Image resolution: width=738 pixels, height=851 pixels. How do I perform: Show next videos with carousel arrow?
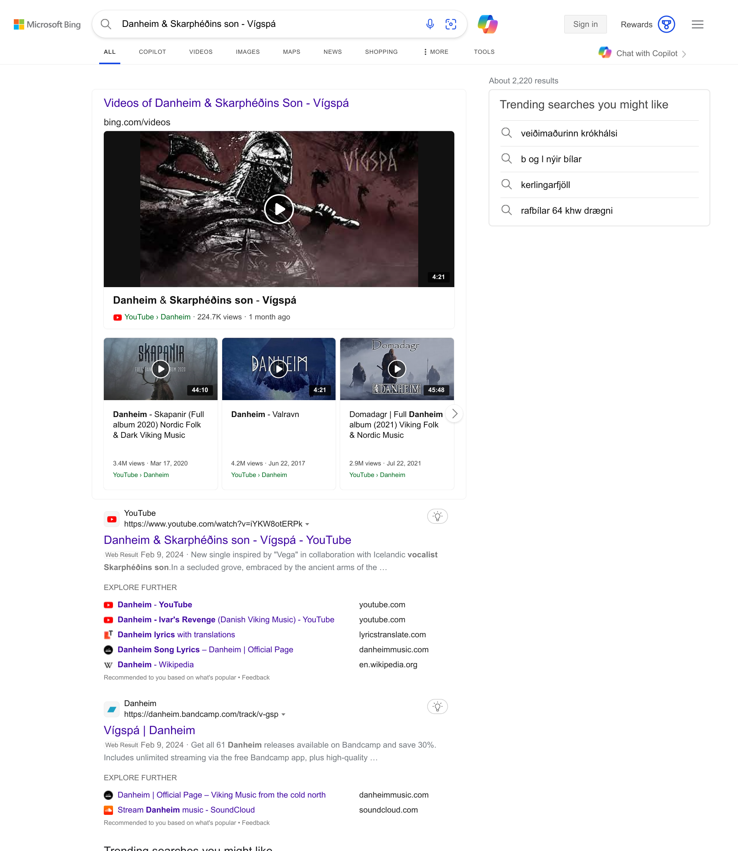click(454, 414)
